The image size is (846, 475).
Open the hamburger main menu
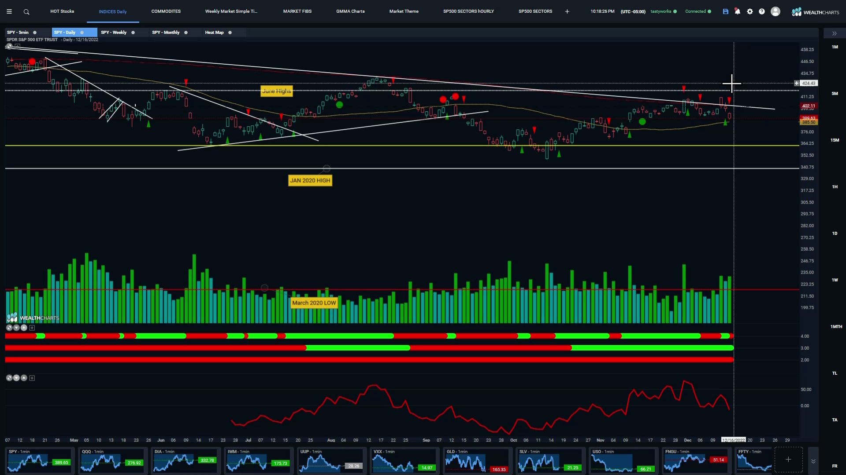tap(9, 12)
